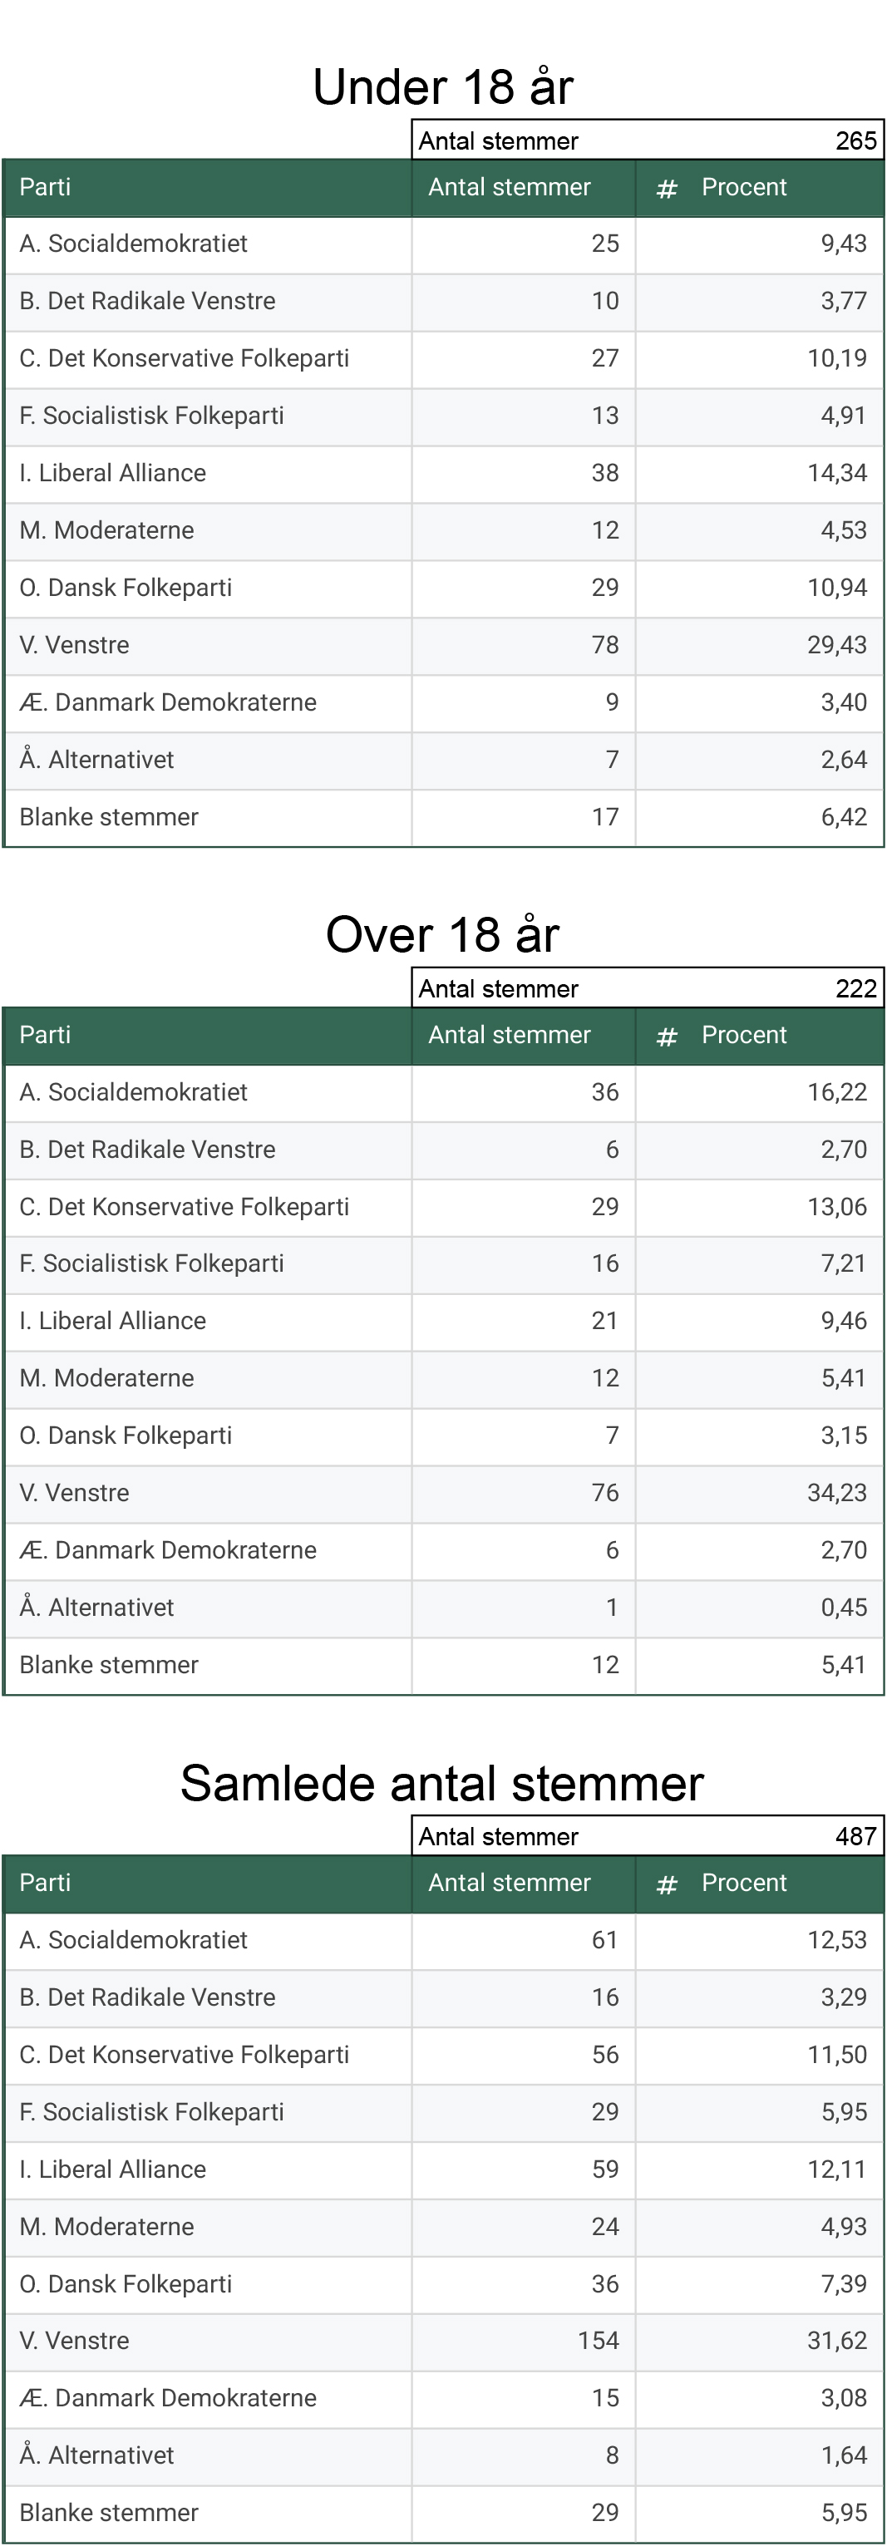Select O. Dansk Folkeparti row showing 7,39 percent

pyautogui.click(x=443, y=2285)
